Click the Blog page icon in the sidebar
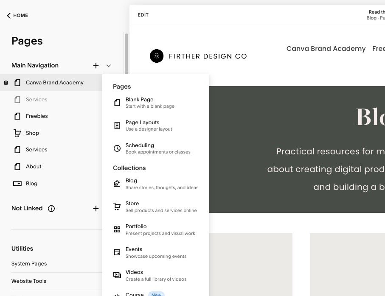 (x=17, y=183)
